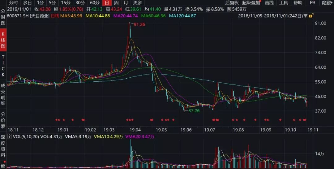Select the 1分 minute period tab
This screenshot has width=334, height=169.
tap(40, 3)
